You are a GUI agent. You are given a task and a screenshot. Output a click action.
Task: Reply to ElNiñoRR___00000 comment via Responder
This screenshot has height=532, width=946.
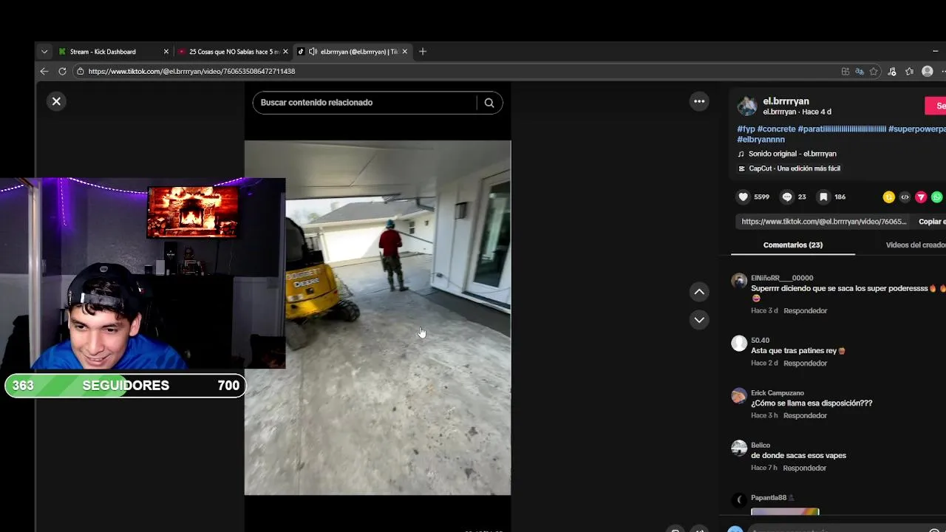pos(805,310)
